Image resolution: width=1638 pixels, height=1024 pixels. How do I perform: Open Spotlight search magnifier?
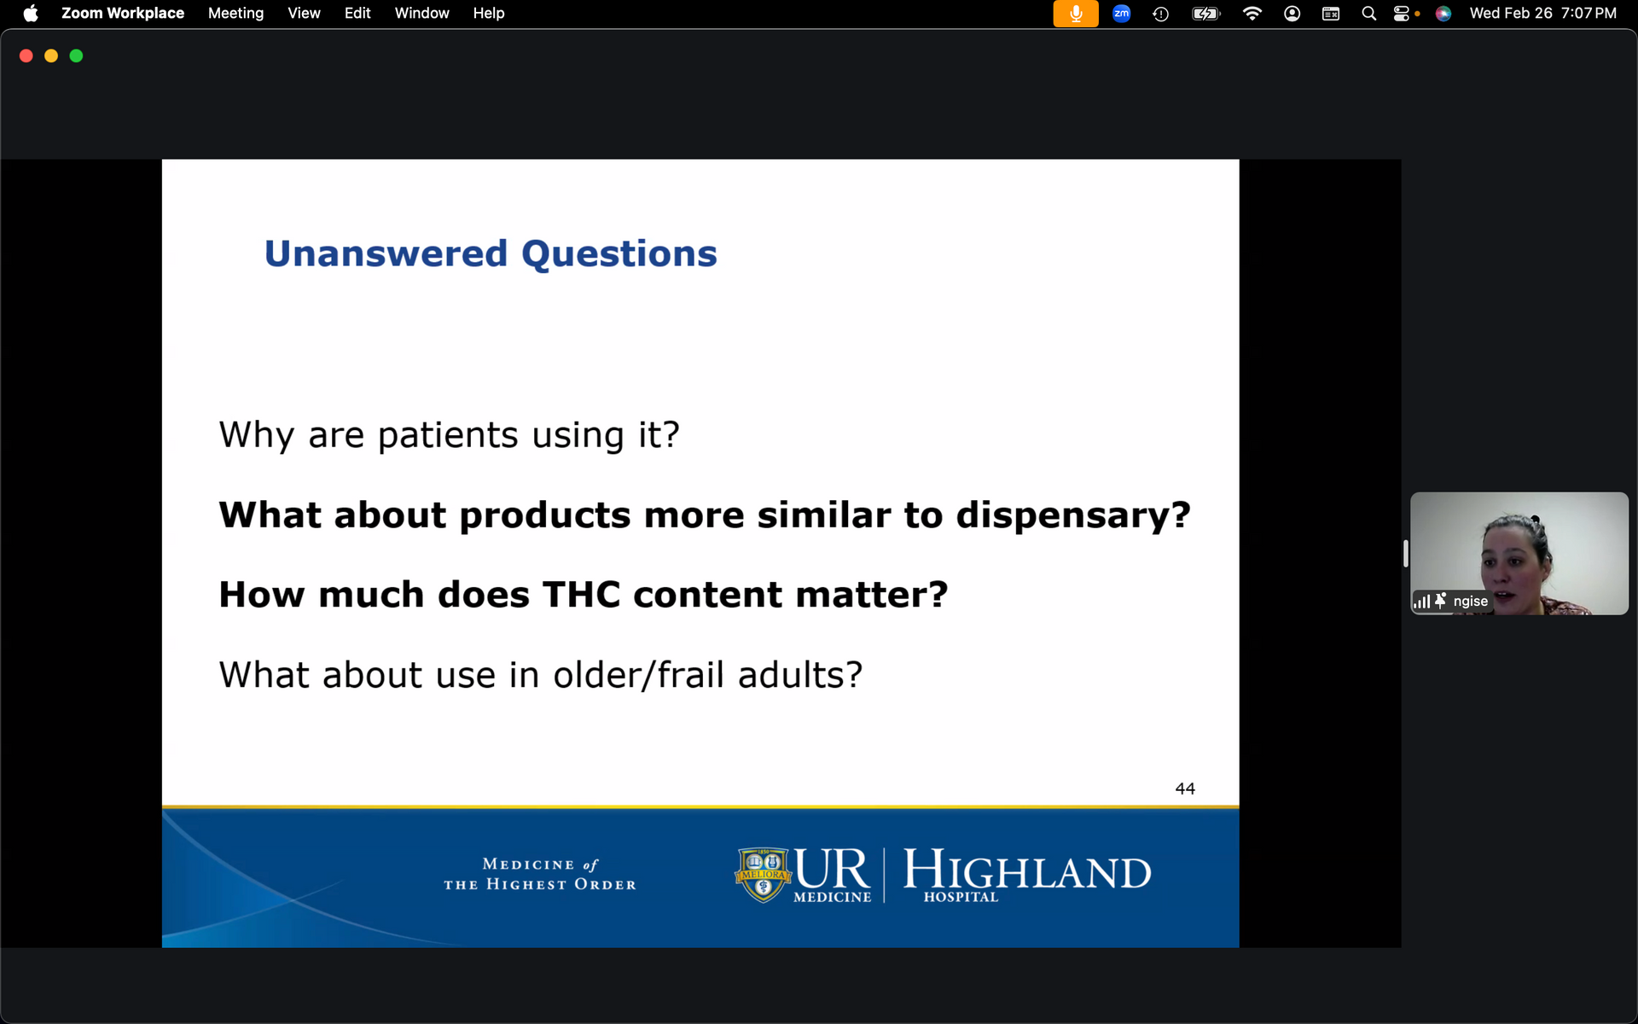pos(1368,14)
